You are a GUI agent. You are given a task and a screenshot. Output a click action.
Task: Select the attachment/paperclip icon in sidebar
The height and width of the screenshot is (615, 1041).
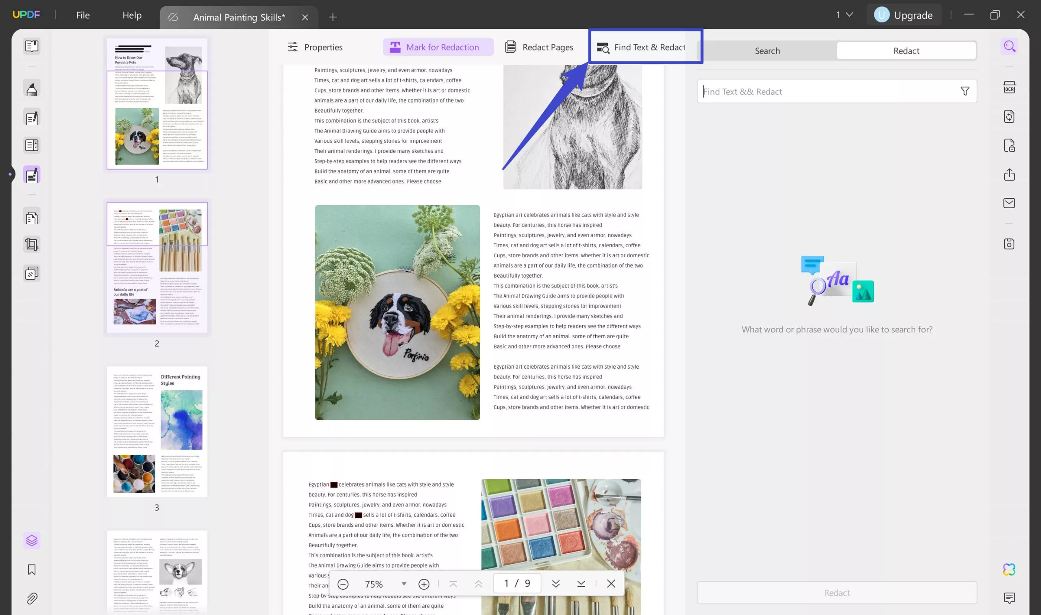[31, 599]
